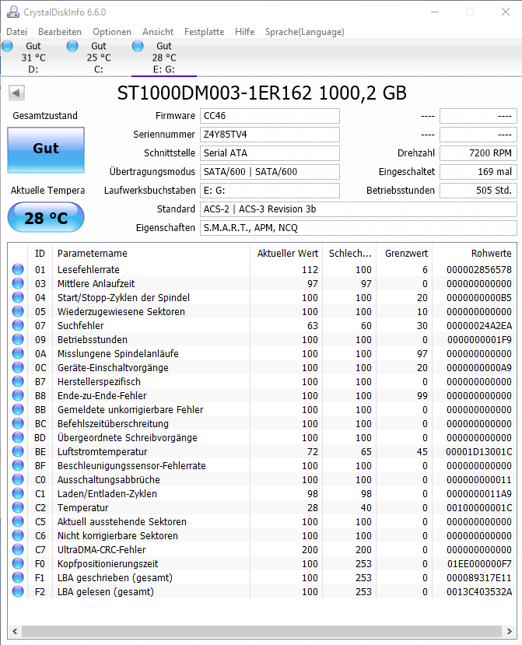
Task: Click the Betriebsstunden field 505 Std.
Action: pos(478,191)
